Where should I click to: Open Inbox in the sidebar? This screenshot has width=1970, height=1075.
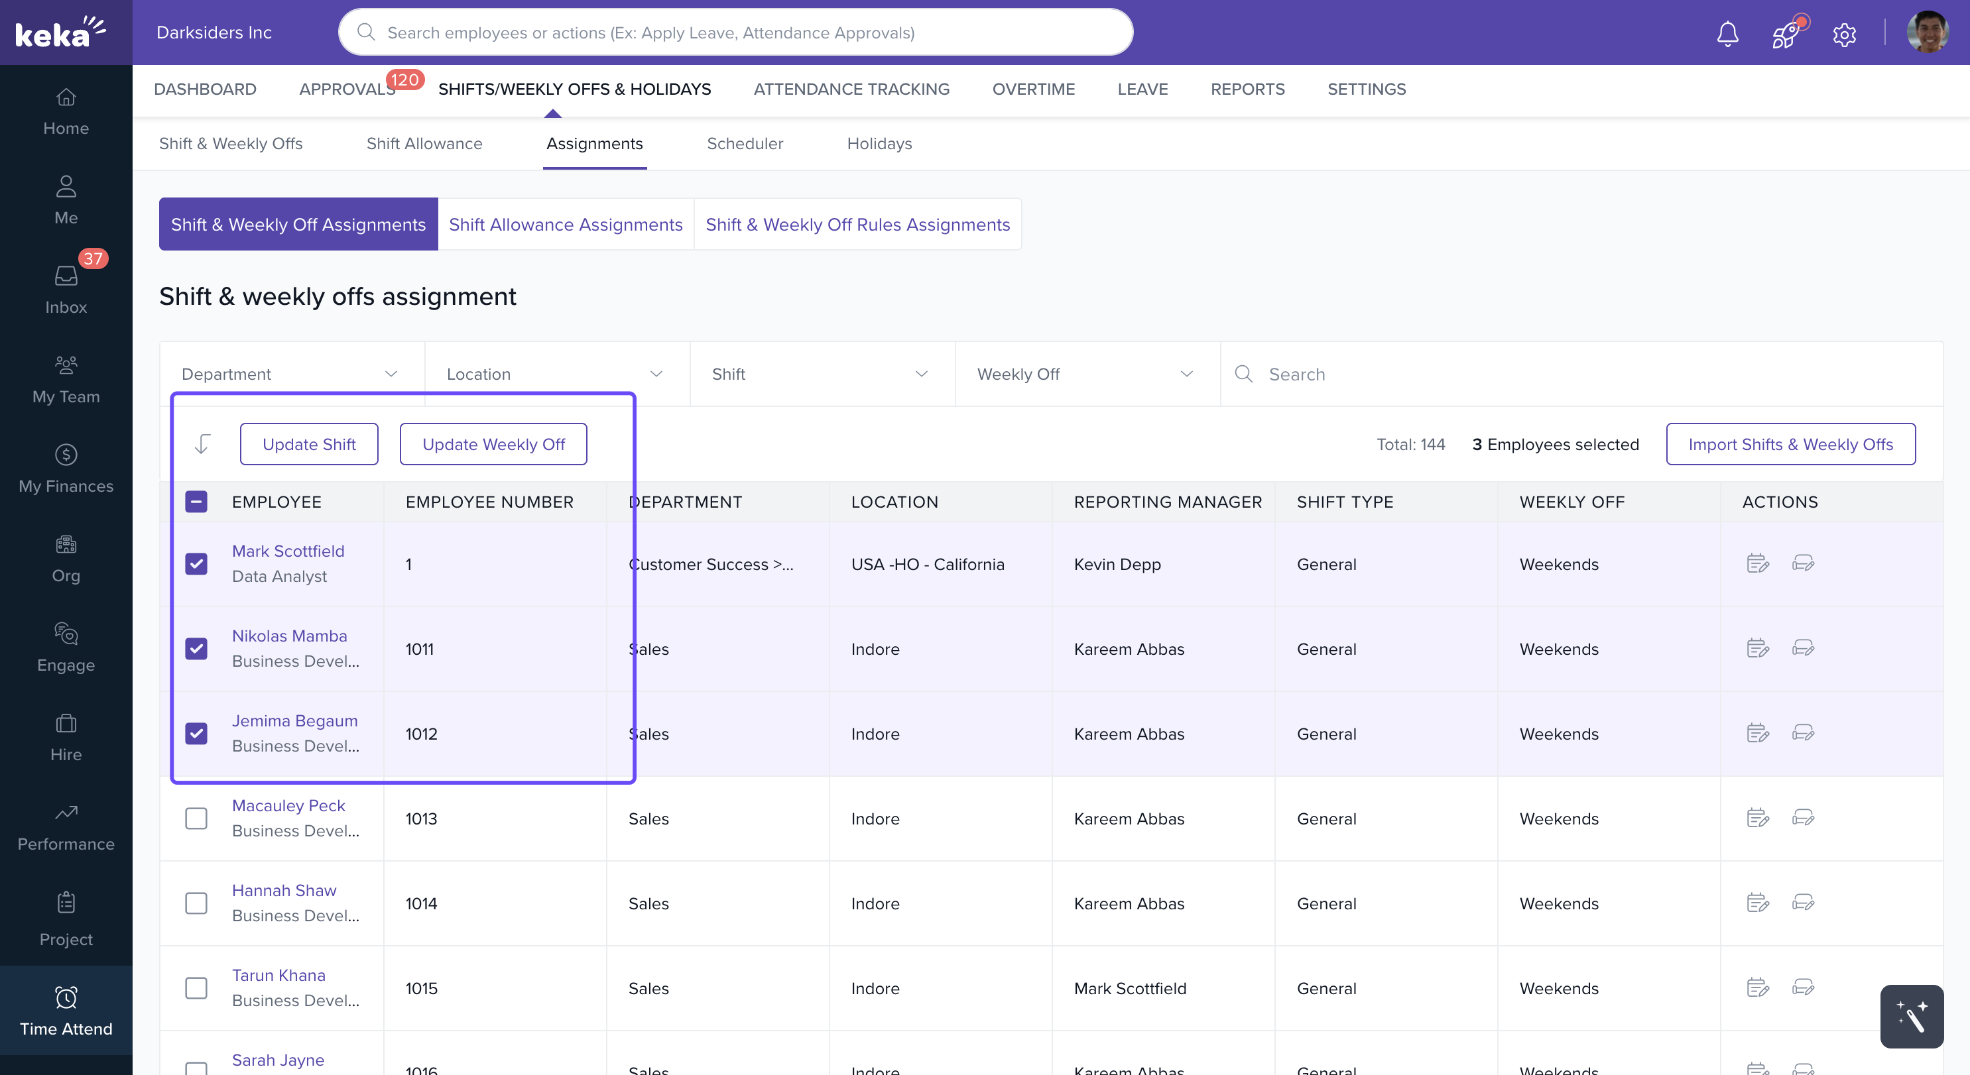point(66,289)
